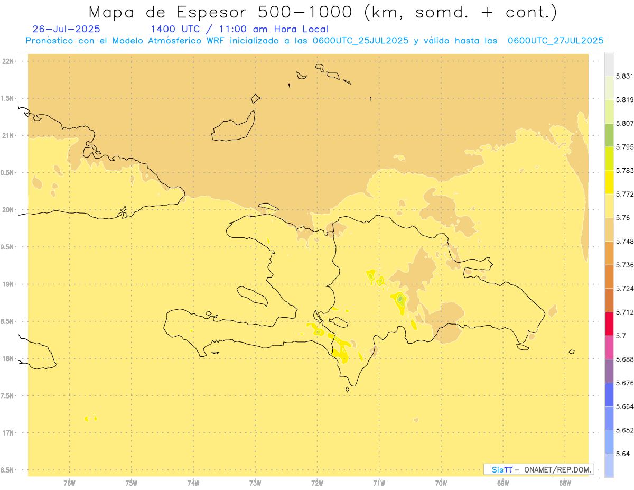Viewport: 634px width, 490px height.
Task: Click the latitude label 18N
Action: click(x=8, y=358)
